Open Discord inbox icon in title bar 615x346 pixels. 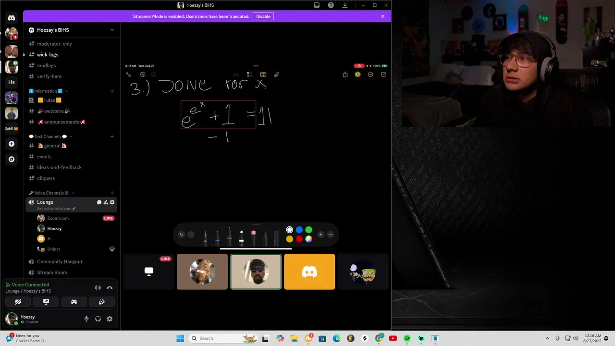[x=317, y=5]
